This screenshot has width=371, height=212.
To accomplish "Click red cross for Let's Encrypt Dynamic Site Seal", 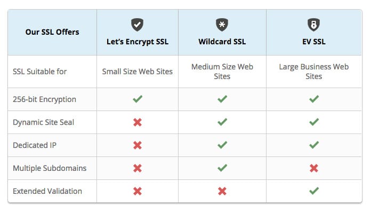I will [x=138, y=122].
